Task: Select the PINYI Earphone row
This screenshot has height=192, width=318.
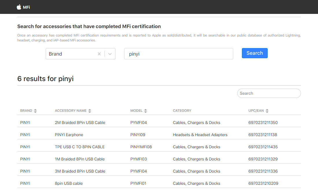Action: (69, 135)
